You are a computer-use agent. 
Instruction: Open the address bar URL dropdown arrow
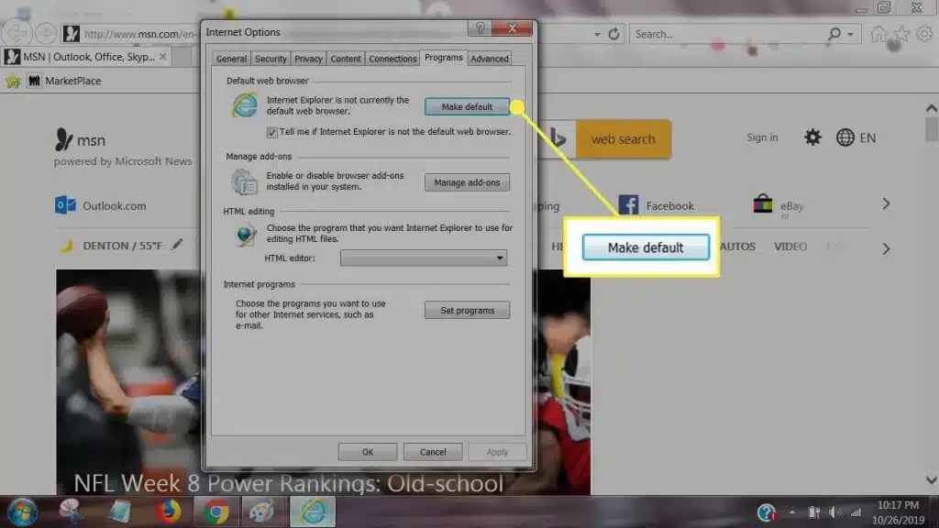click(597, 34)
